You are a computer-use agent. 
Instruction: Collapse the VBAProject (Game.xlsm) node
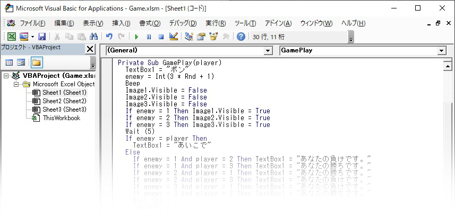pos(6,76)
